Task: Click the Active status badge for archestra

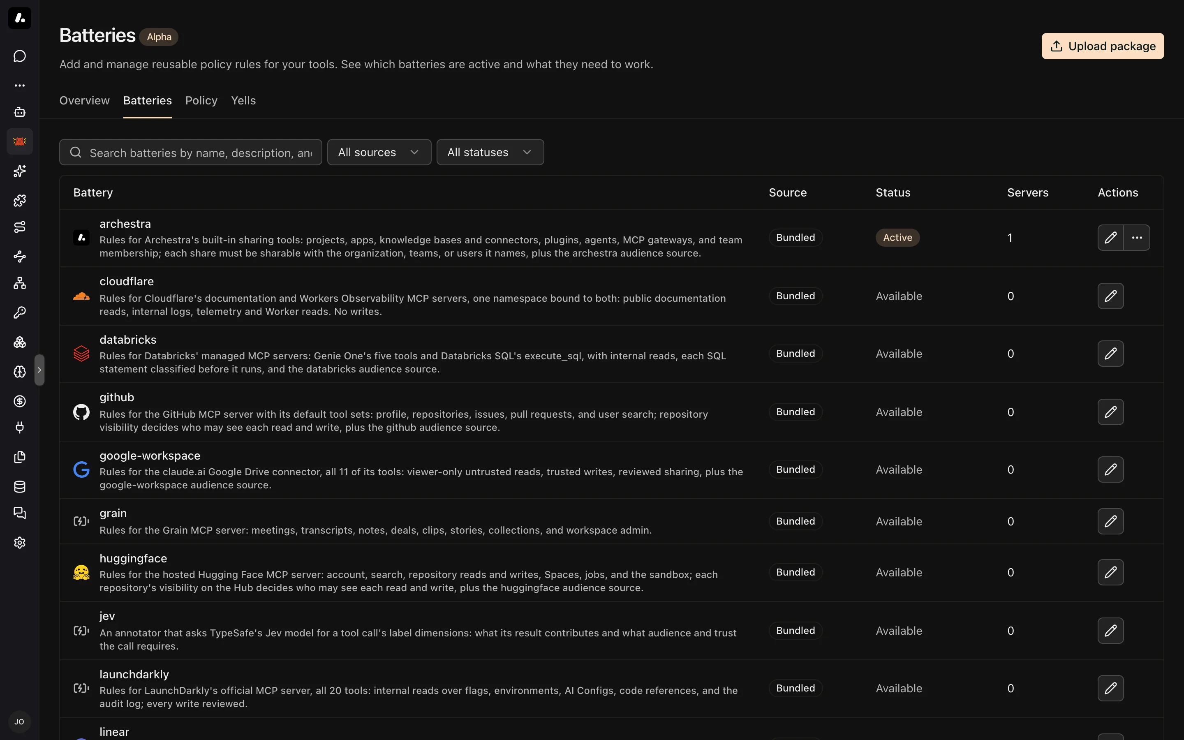Action: click(897, 237)
